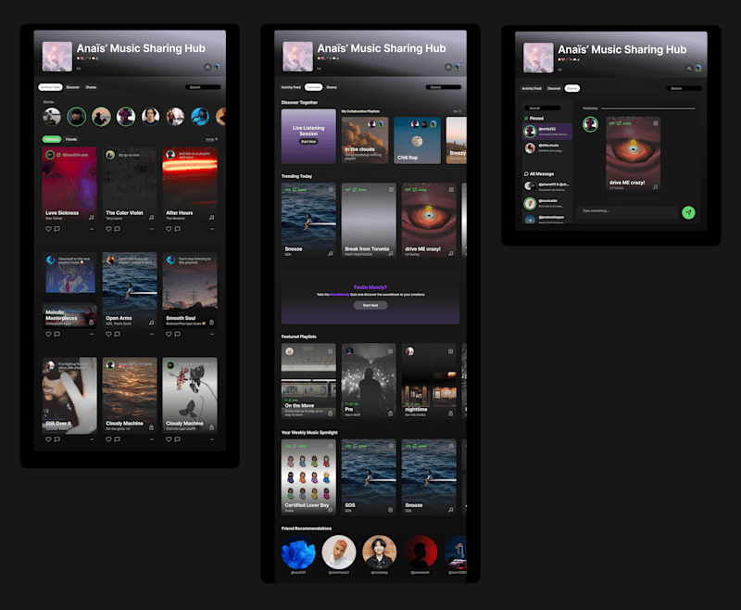Click the search field on Activity Feed screen
Viewport: 741px width, 610px height.
[x=202, y=87]
